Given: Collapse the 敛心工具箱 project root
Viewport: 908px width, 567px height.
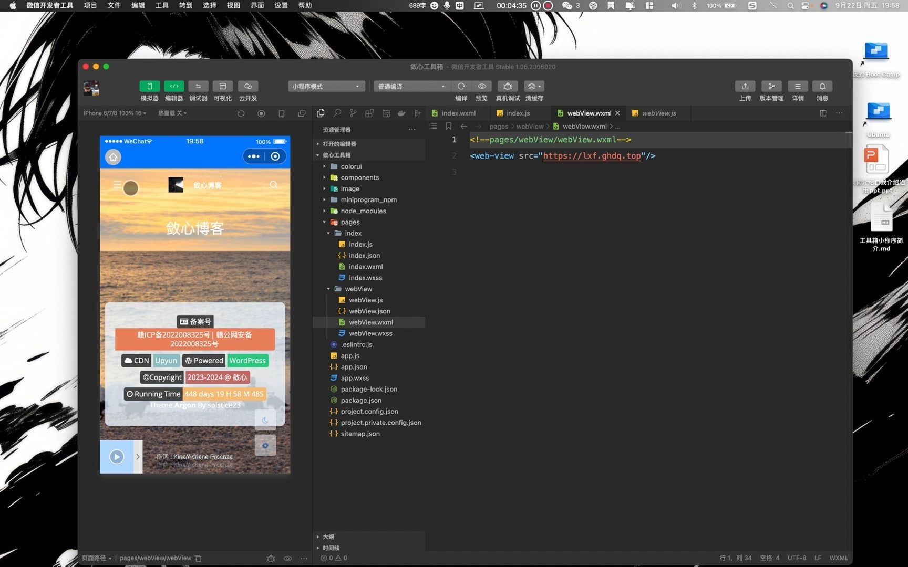Looking at the screenshot, I should click(368, 155).
